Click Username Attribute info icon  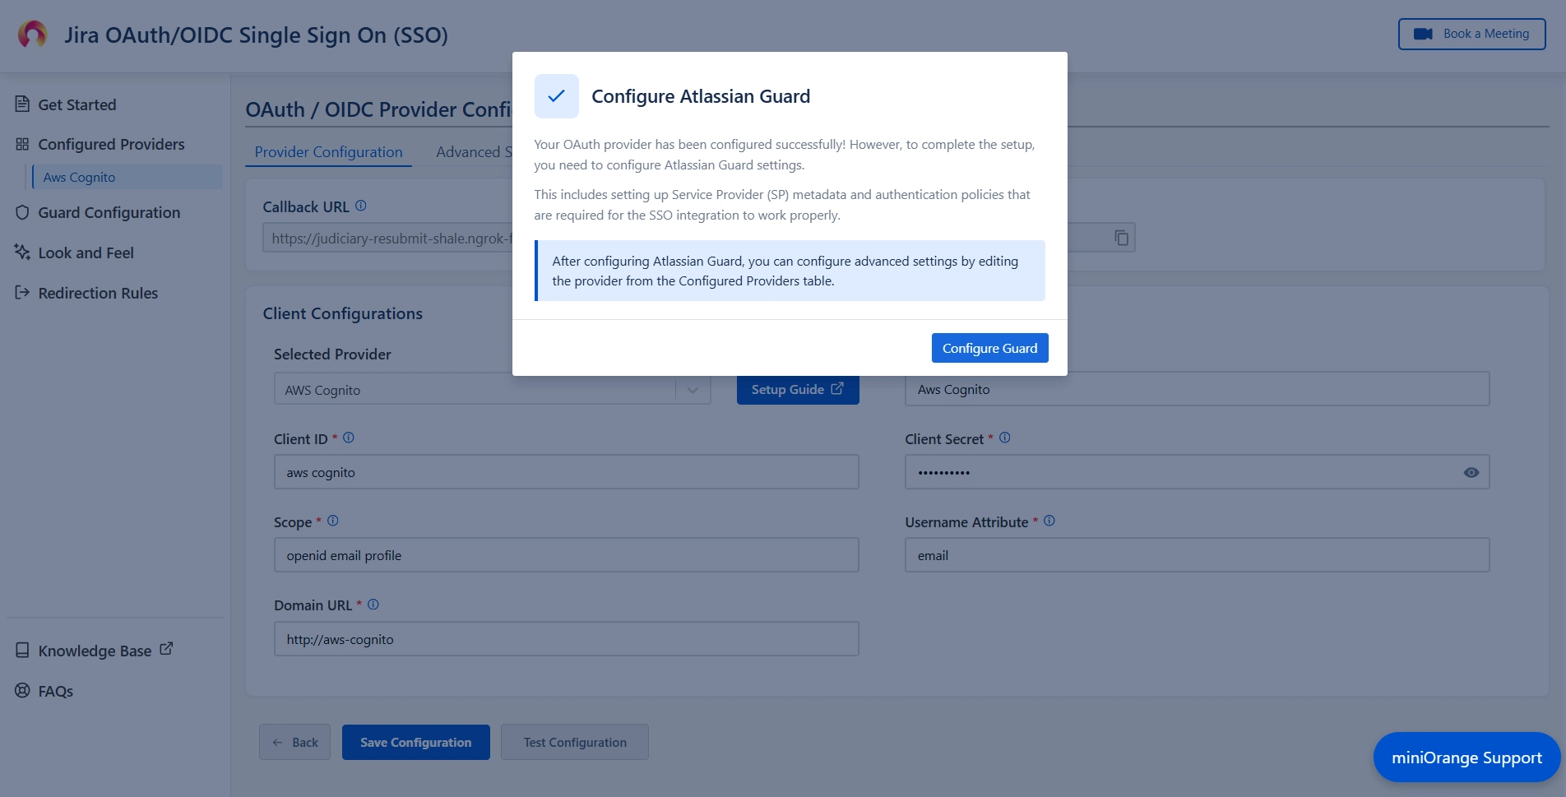coord(1049,521)
